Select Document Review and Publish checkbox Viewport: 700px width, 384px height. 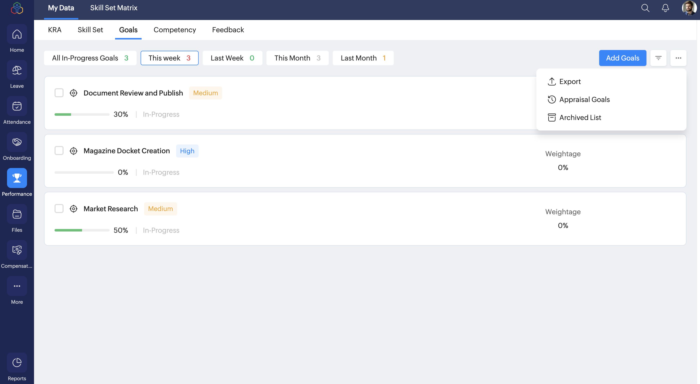(x=59, y=93)
